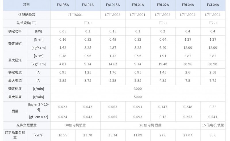This screenshot has width=230, height=141.
Task: Select the FBL04A header cell
Action: coord(188,5)
